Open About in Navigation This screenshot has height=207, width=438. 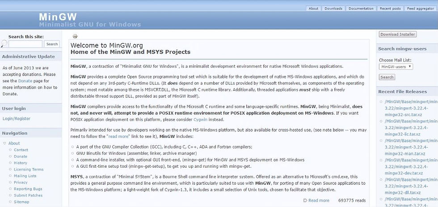(14, 143)
